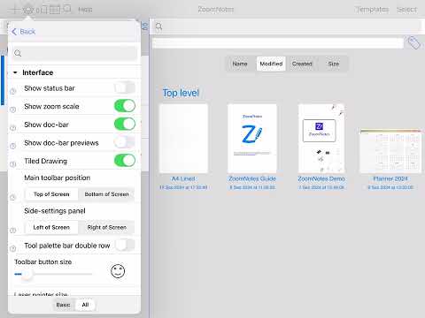425x318 pixels.
Task: Open help icon for Show zoom scale
Action: click(12, 110)
